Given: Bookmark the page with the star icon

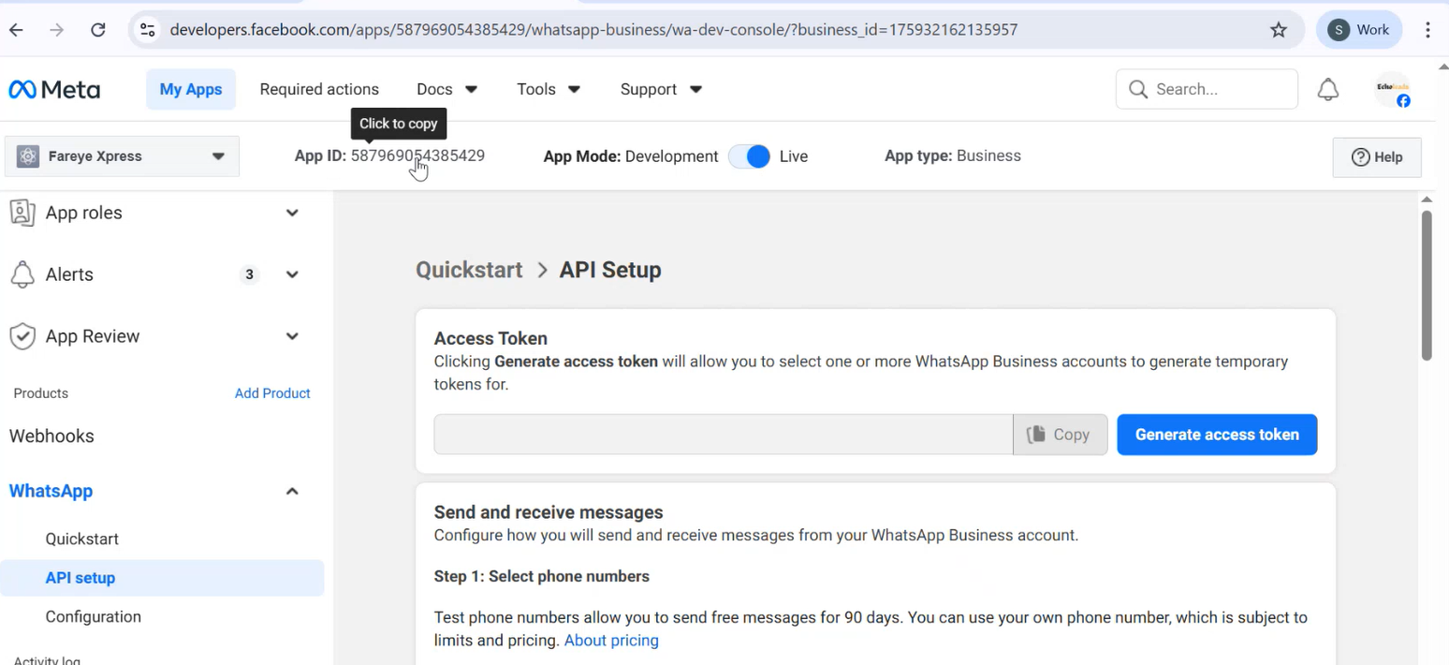Looking at the screenshot, I should pos(1279,29).
